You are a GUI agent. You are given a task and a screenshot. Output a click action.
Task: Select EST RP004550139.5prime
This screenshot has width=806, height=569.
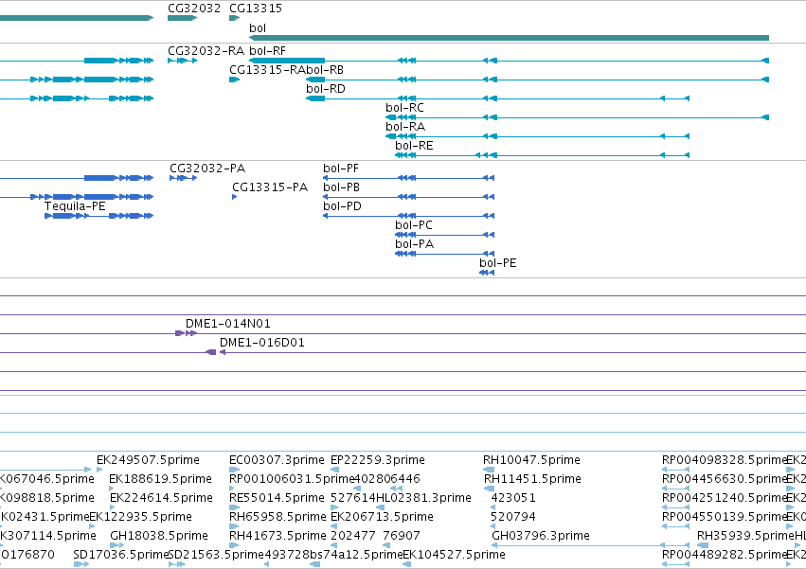click(x=724, y=517)
